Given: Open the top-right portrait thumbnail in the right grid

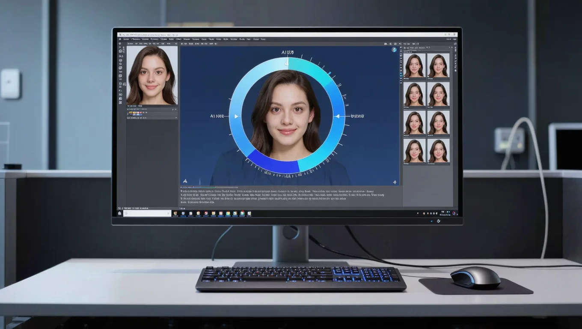Looking at the screenshot, I should pyautogui.click(x=439, y=65).
